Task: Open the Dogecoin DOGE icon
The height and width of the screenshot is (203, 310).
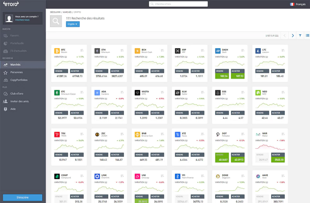Action: pyautogui.click(x=218, y=176)
